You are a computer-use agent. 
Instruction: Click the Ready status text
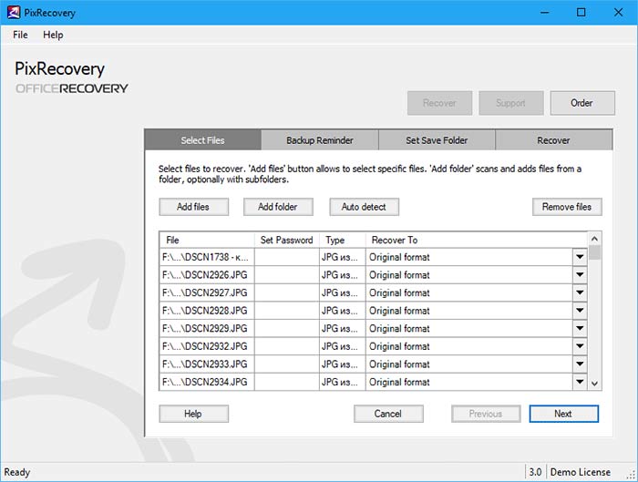17,472
